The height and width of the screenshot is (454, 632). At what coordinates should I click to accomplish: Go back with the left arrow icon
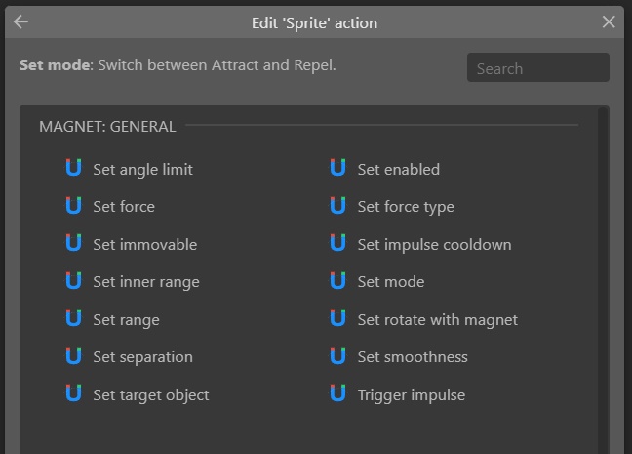pos(20,22)
